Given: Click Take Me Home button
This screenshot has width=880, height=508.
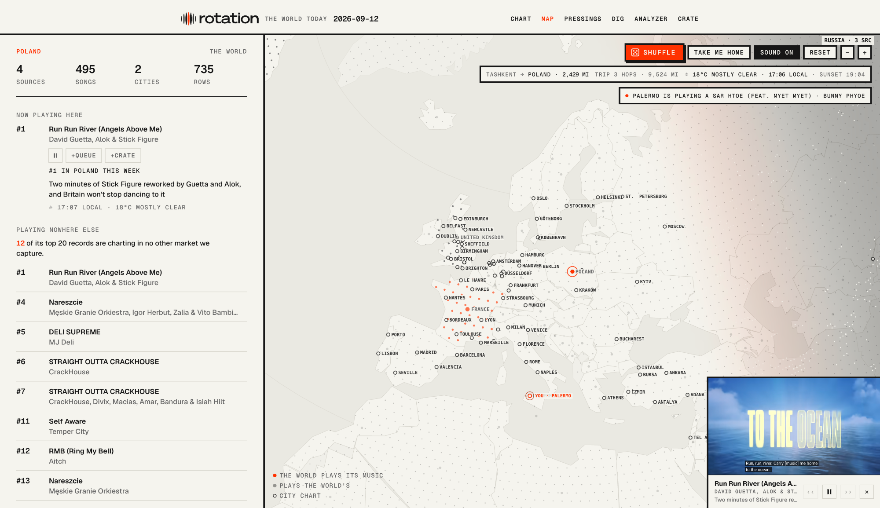Looking at the screenshot, I should [719, 52].
